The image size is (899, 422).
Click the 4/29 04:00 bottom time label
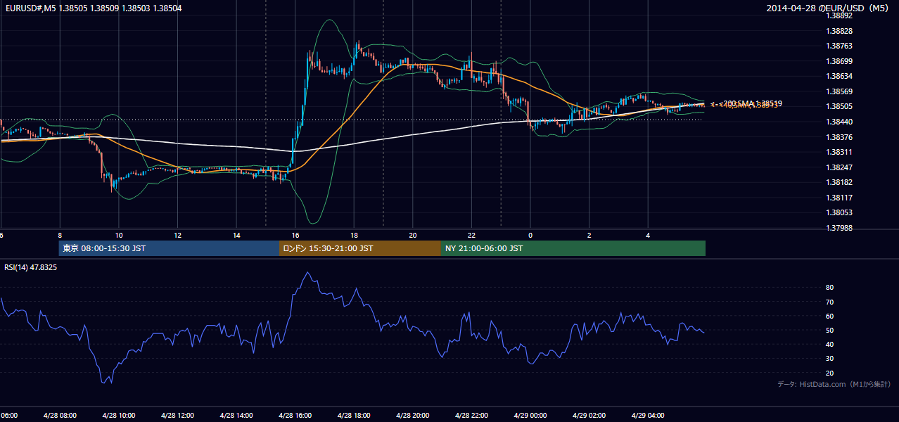click(648, 415)
